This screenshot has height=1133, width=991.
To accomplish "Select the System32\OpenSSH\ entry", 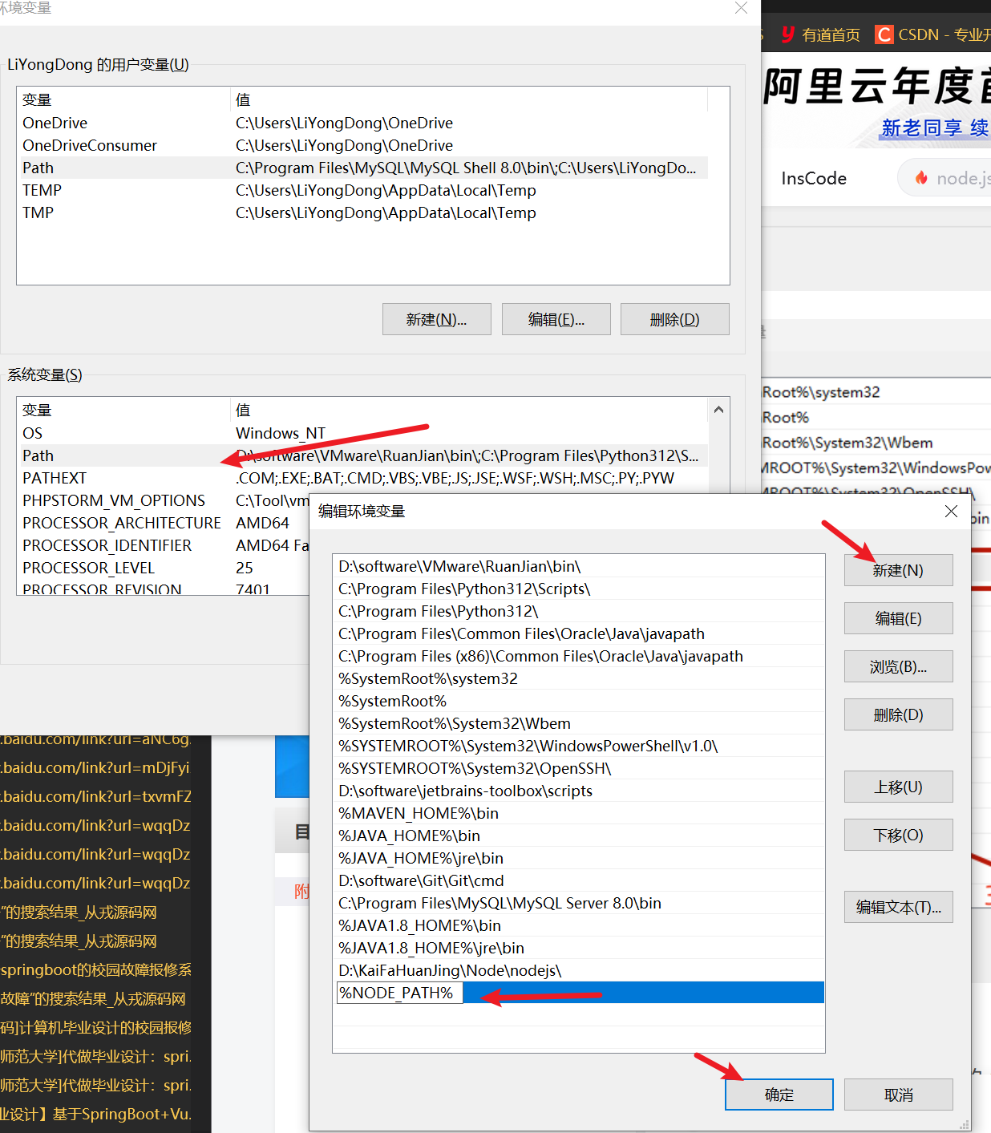I will click(x=578, y=768).
